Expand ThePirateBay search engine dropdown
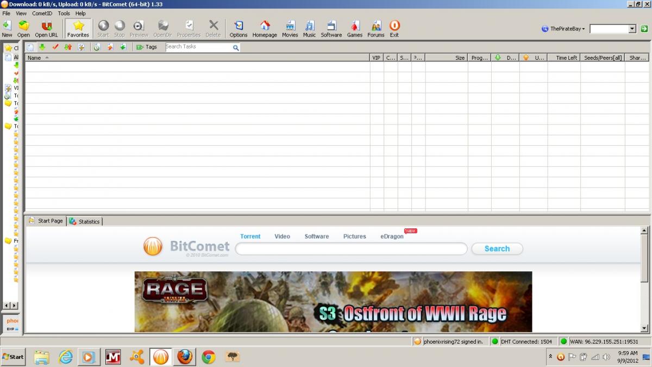Screen dimensions: 652x367 pos(563,29)
